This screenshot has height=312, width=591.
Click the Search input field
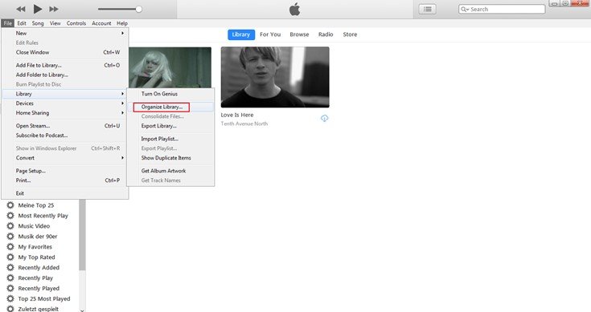pos(502,9)
